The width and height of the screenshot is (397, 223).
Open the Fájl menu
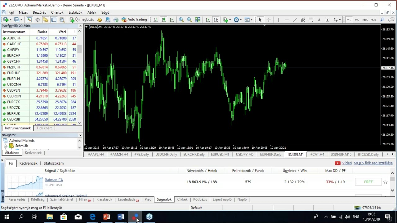[11, 12]
